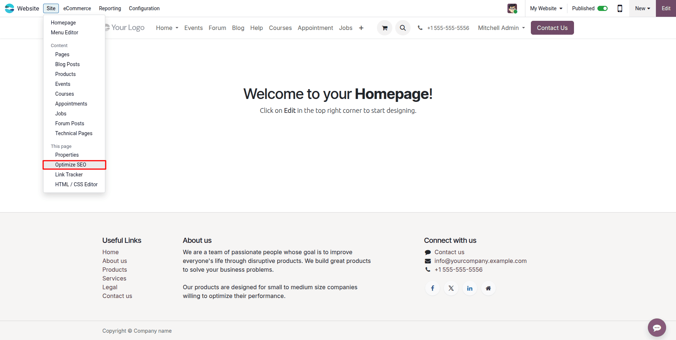The height and width of the screenshot is (340, 676).
Task: Toggle the Published switch
Action: (603, 8)
